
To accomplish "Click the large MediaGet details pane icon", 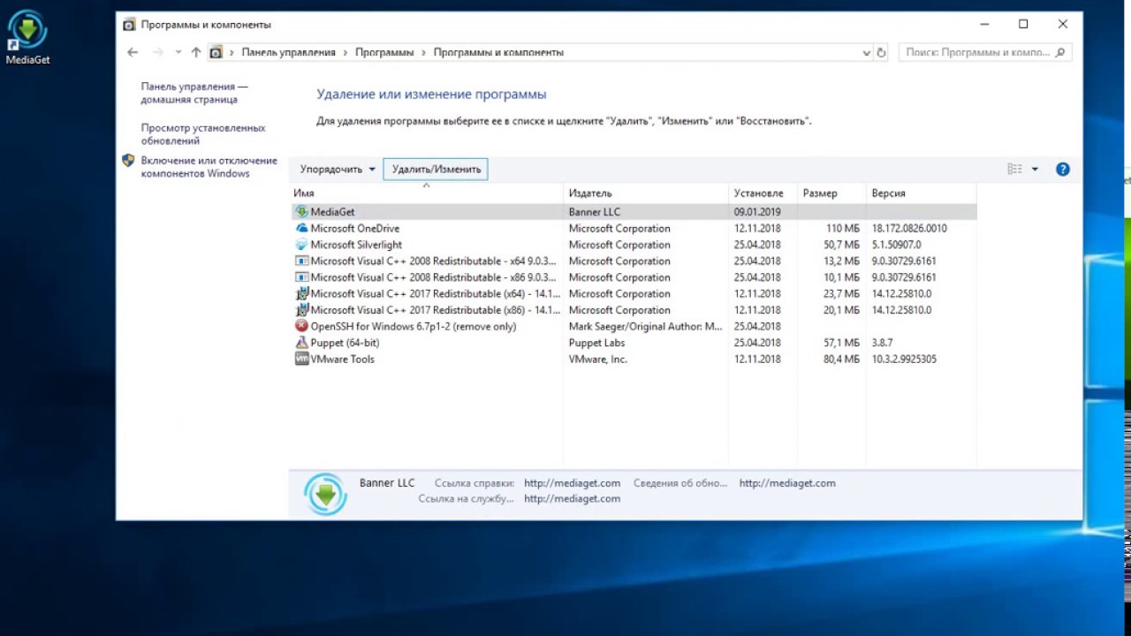I will 325,494.
